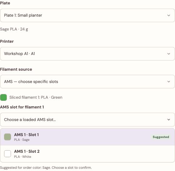
Task: Click the 'Suggested for order color: Sage' hint
Action: (x=46, y=168)
